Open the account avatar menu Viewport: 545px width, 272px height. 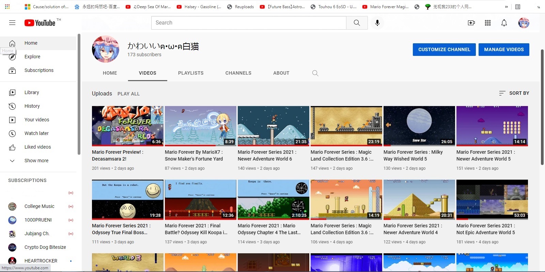(524, 23)
